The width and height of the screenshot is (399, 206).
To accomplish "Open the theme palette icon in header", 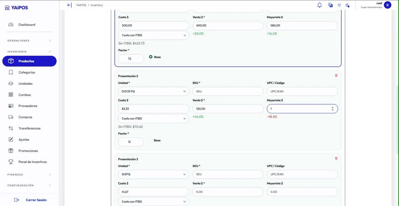I will point(347,5).
